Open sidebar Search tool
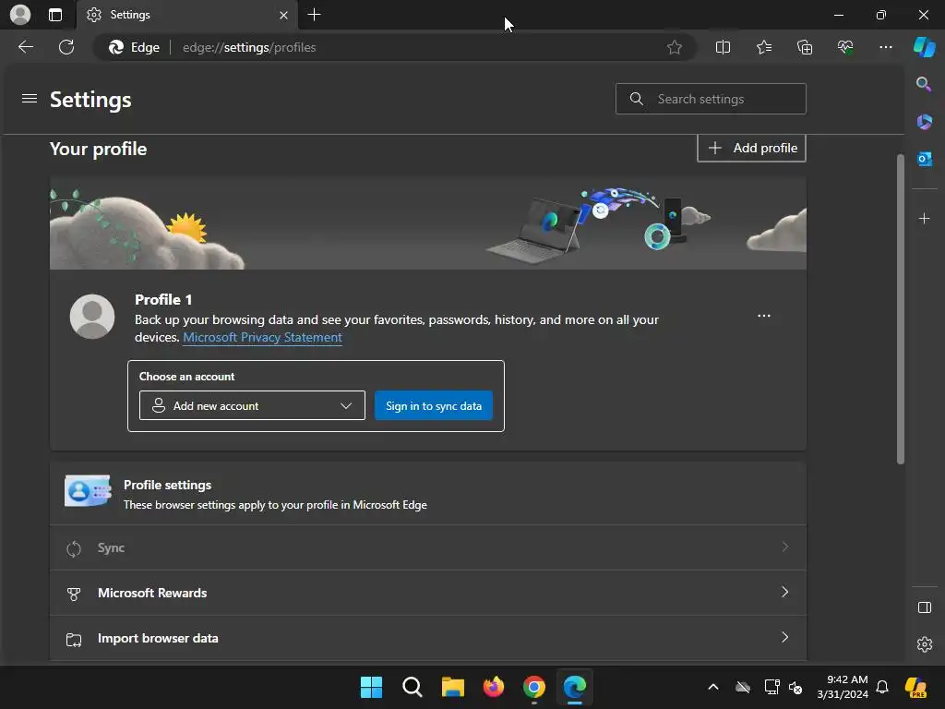Image resolution: width=945 pixels, height=709 pixels. click(x=924, y=84)
